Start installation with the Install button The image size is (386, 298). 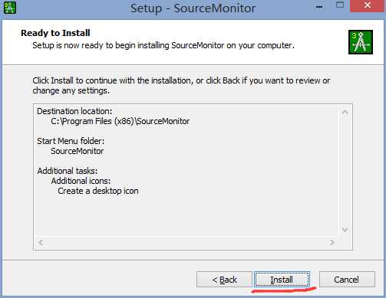point(282,280)
